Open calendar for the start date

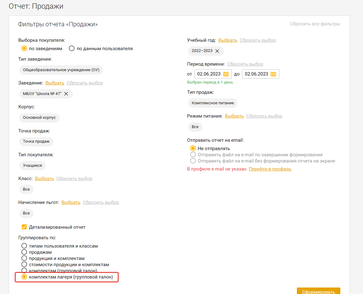(226, 74)
